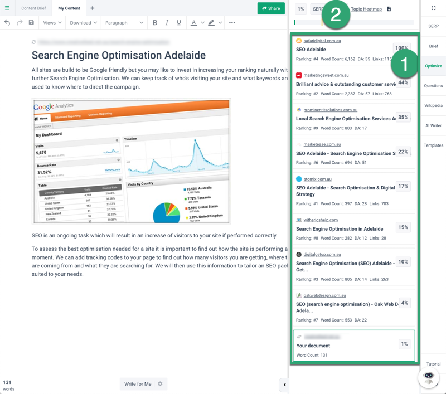
Task: Click the document export icon beside Topic Heatmap
Action: click(x=389, y=9)
